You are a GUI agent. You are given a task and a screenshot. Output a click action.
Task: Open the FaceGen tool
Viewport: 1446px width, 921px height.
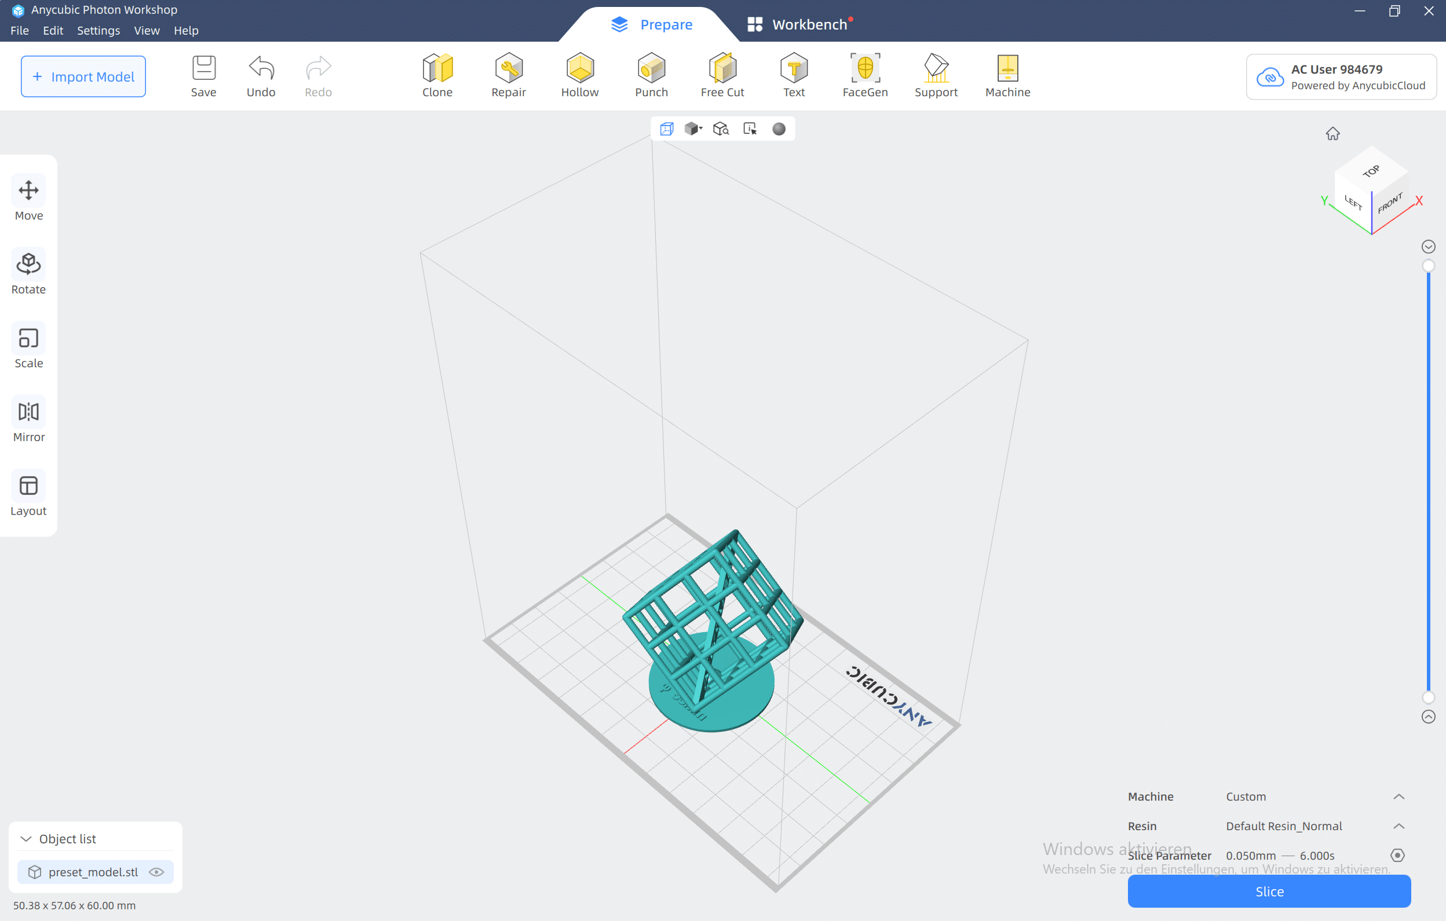tap(865, 75)
